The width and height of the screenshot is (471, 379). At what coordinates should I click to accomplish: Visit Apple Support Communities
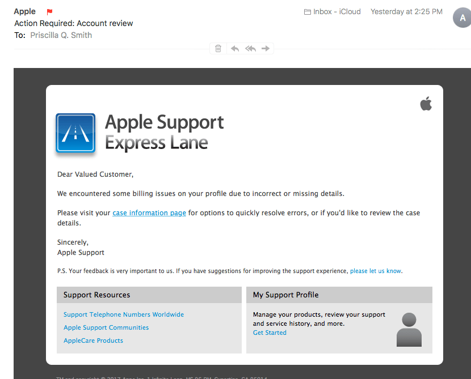[x=106, y=327]
